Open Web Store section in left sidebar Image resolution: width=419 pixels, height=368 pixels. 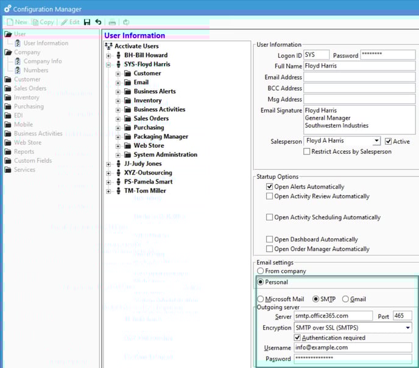[28, 142]
